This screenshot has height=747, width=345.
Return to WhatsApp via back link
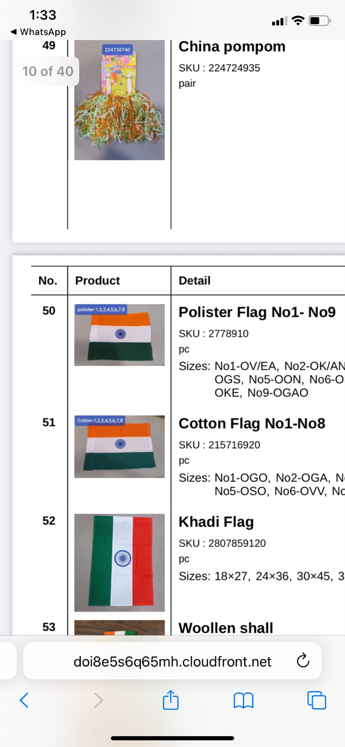pos(38,32)
